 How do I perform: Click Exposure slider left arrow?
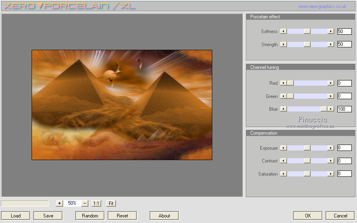(283, 148)
